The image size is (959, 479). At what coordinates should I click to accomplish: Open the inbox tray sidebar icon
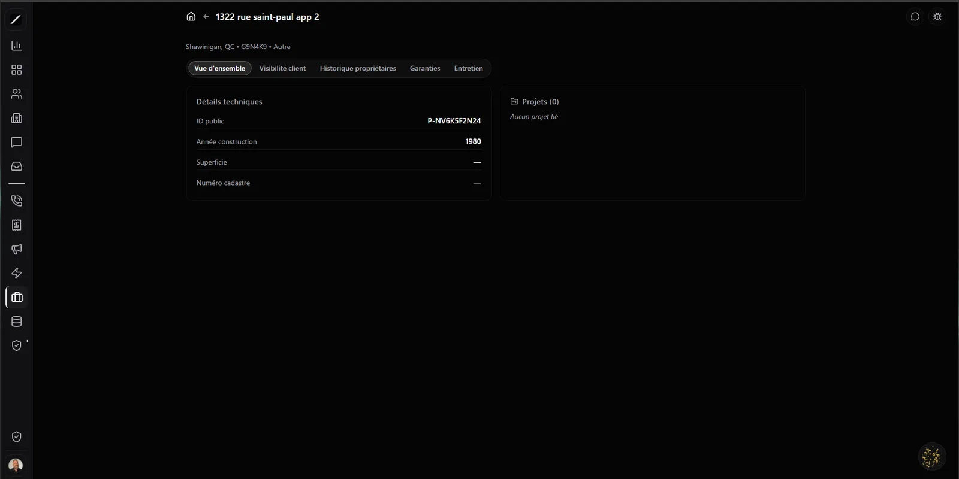(x=17, y=166)
